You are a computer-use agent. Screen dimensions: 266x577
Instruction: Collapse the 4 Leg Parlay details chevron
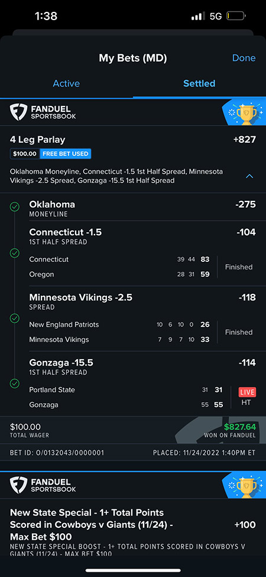pyautogui.click(x=249, y=177)
